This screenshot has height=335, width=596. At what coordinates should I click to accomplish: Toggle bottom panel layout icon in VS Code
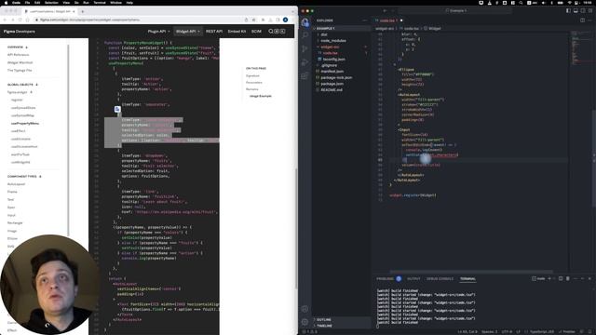pos(576,10)
